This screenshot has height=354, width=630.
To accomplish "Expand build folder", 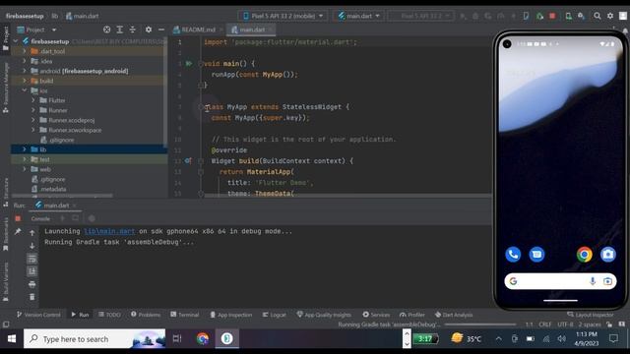I will click(25, 81).
